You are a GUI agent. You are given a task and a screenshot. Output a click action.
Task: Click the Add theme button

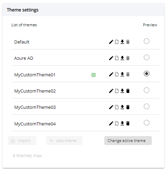[64, 141]
